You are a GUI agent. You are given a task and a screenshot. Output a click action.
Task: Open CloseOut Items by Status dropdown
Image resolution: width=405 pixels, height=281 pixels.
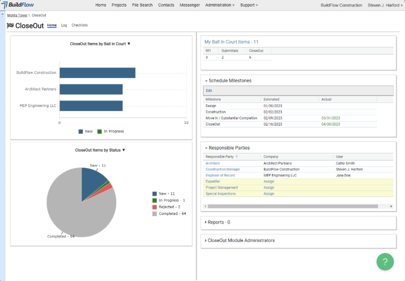point(123,150)
